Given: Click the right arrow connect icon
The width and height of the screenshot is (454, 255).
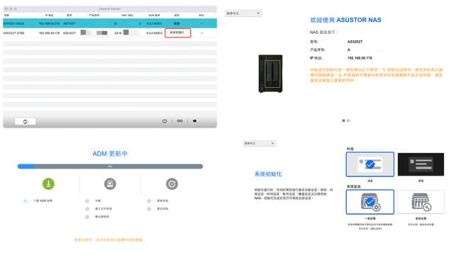Looking at the screenshot, I should coord(195,121).
